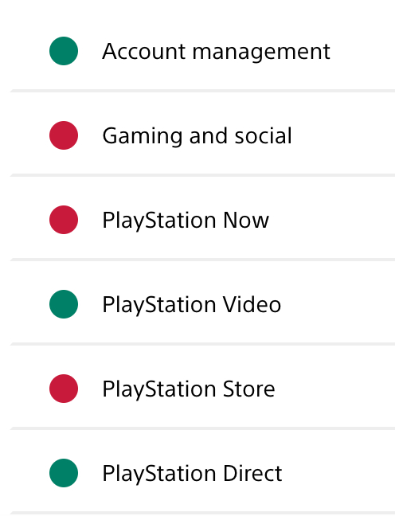Viewport: 395px width, 516px height.
Task: Expand the PlayStation Now service row
Action: pos(202,218)
